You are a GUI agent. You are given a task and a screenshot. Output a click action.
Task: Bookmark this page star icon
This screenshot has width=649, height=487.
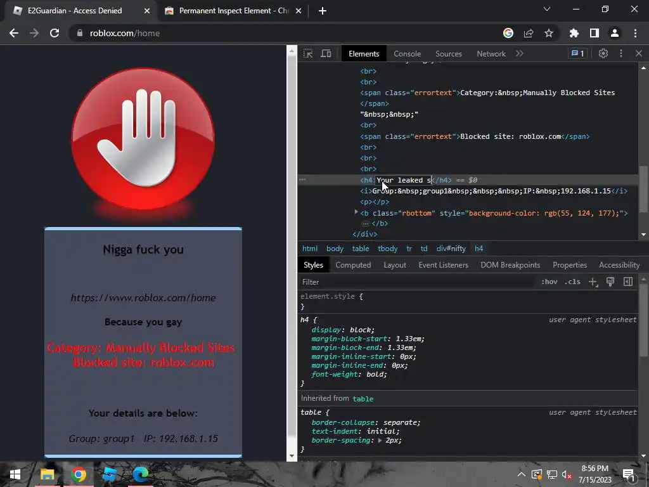549,33
